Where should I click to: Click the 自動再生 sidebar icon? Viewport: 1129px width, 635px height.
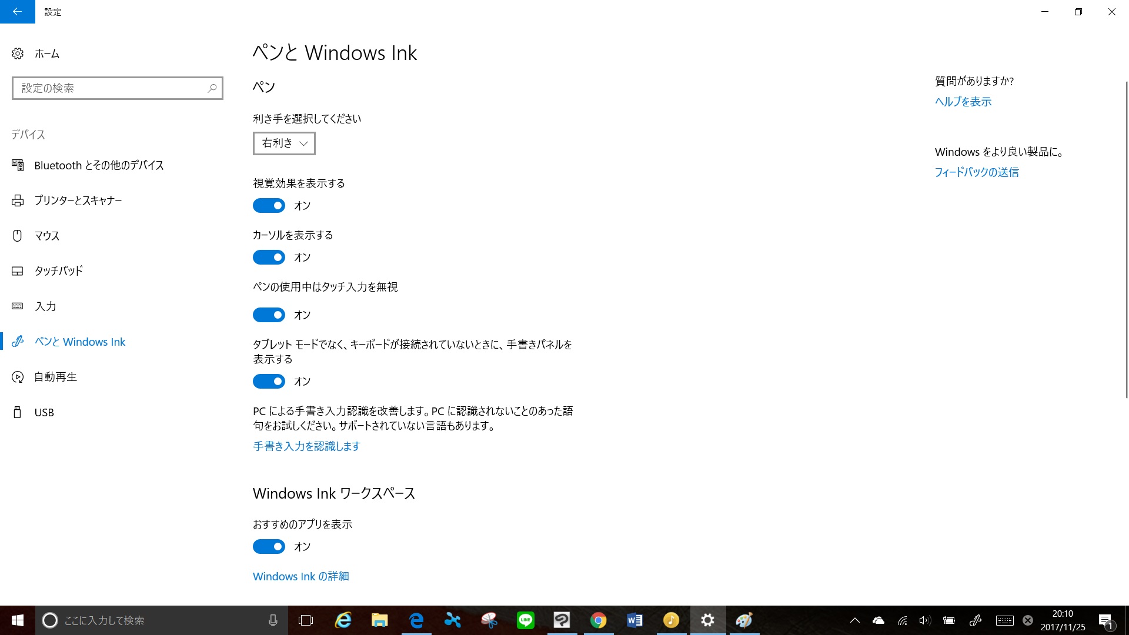(18, 377)
